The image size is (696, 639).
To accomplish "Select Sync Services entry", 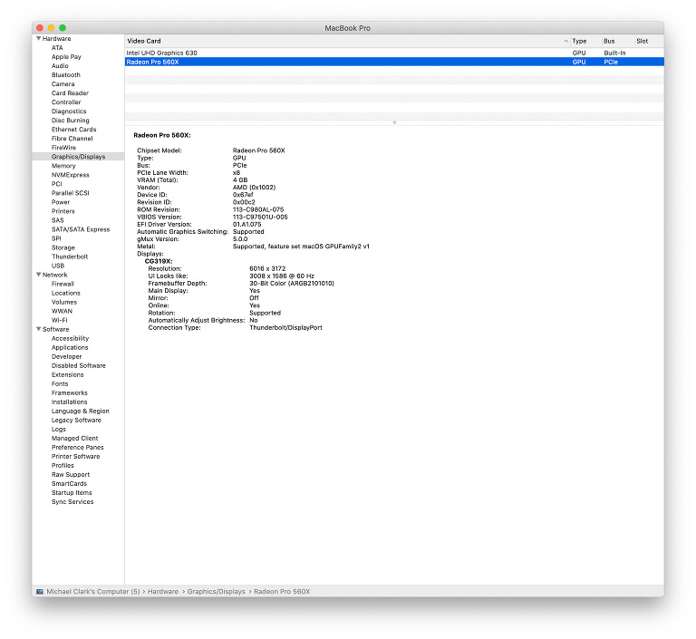I will click(72, 502).
